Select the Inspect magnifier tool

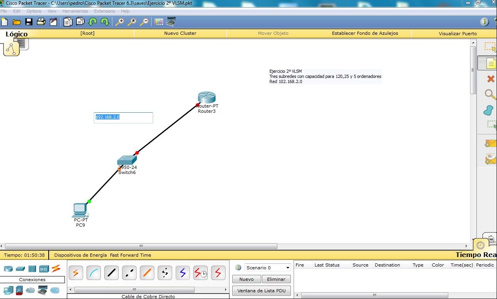click(490, 95)
